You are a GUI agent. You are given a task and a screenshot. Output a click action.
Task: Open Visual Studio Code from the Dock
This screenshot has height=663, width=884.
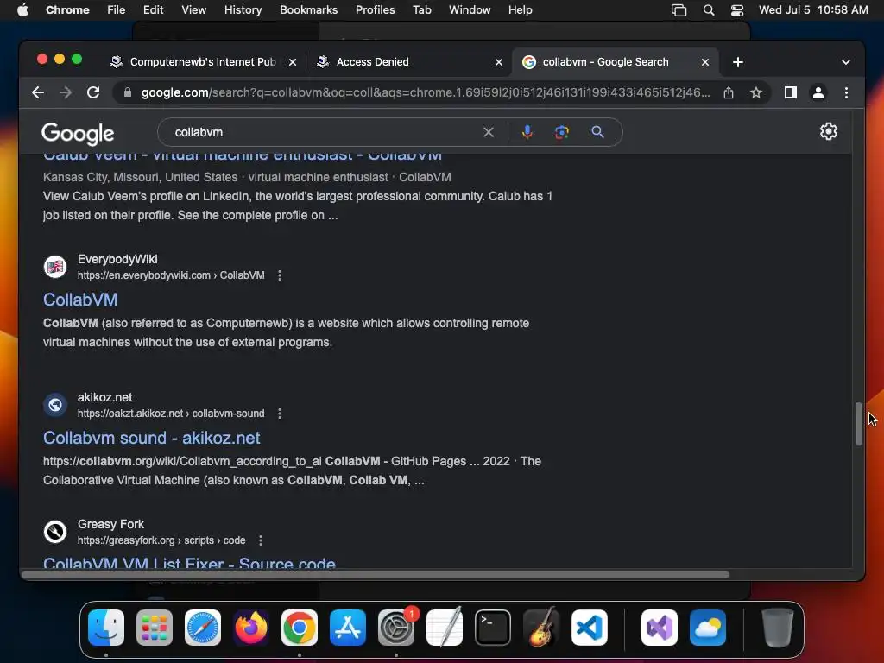[x=590, y=628]
